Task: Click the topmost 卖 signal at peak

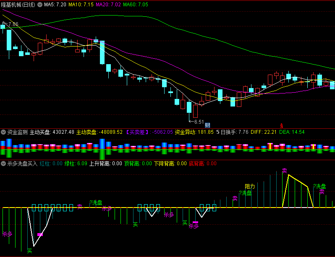Action: click(x=284, y=171)
